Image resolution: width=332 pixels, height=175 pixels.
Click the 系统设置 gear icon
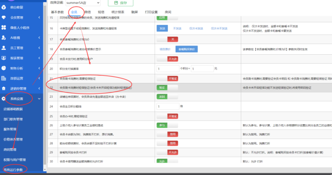pos(4,99)
